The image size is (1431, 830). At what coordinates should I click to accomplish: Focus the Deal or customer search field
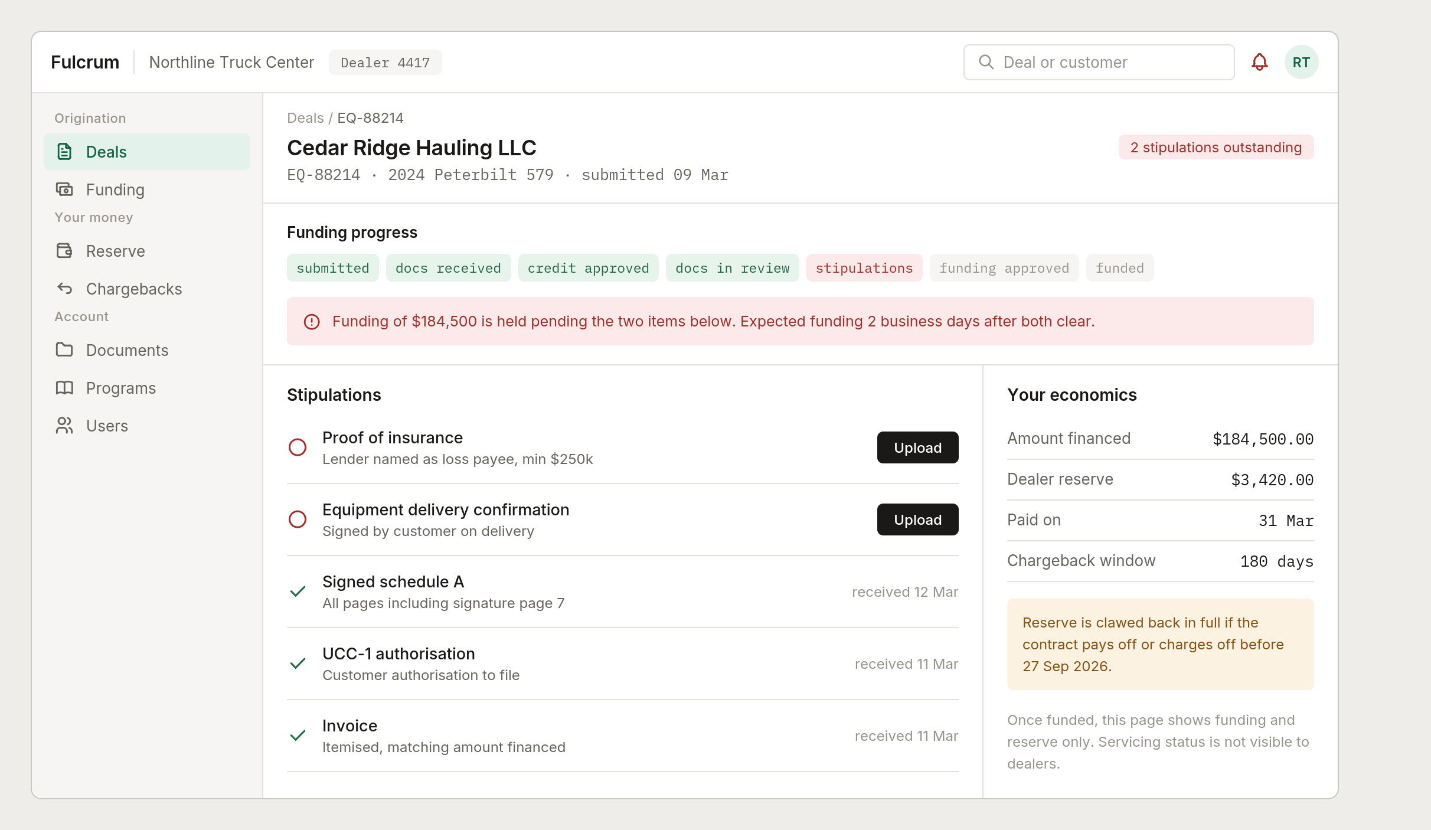point(1099,62)
